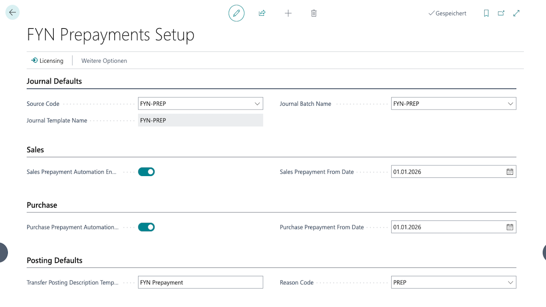Click the Source Code label

coord(43,104)
